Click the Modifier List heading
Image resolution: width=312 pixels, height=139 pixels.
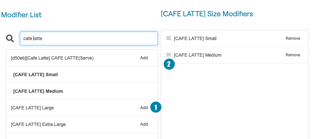point(21,15)
